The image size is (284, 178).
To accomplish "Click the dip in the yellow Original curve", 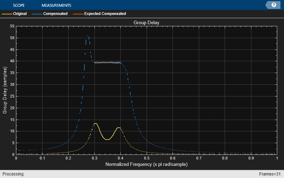I will click(107, 139).
